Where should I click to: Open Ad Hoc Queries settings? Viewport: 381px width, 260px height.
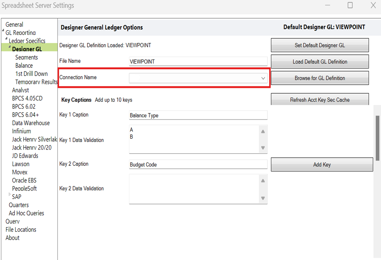coord(27,213)
